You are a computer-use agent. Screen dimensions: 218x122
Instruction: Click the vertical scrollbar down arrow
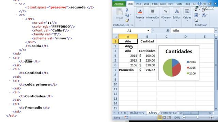216,109
